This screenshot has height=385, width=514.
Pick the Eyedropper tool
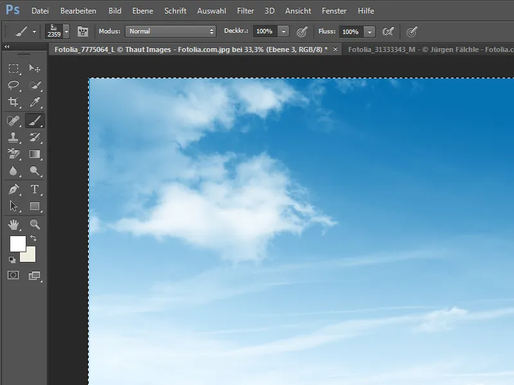pos(35,102)
